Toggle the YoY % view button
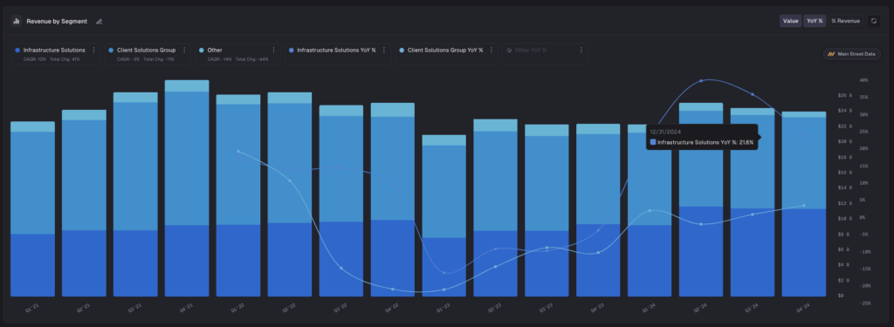 (815, 21)
